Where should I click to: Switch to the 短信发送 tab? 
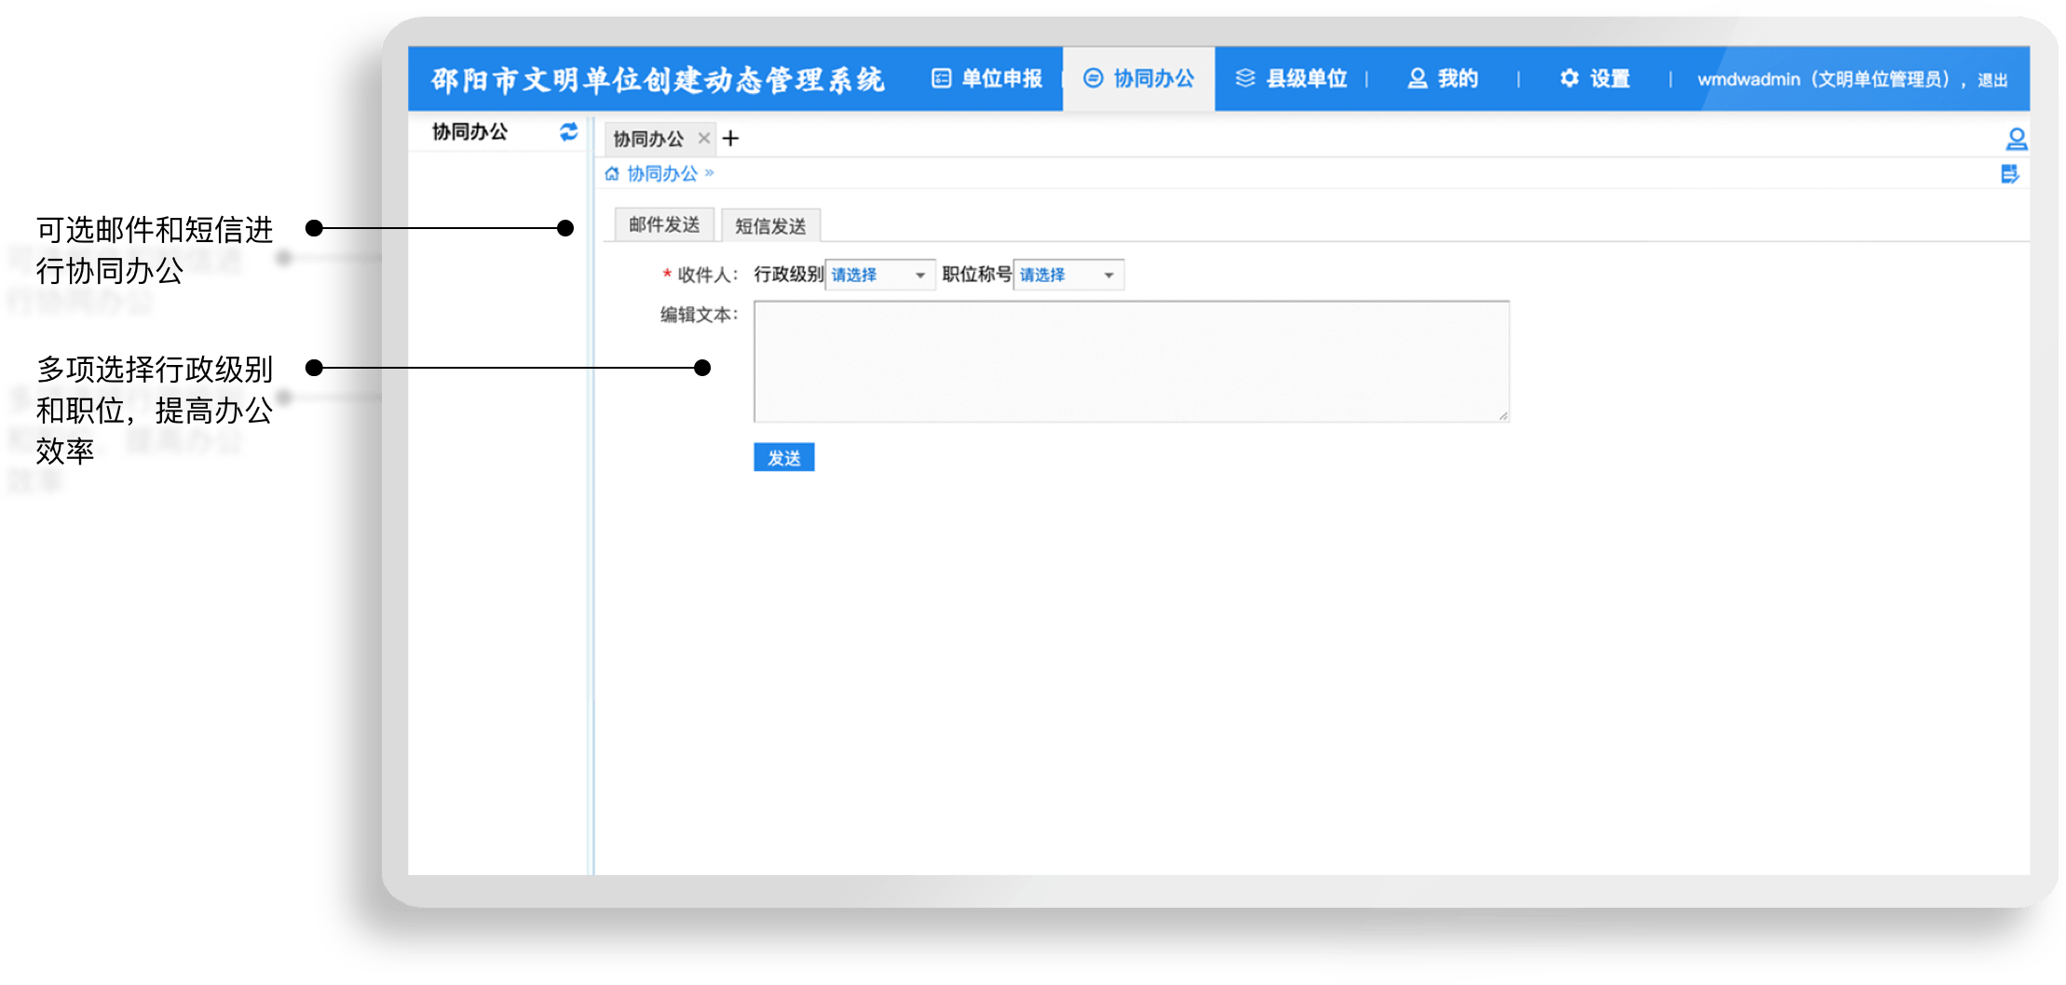pyautogui.click(x=770, y=226)
